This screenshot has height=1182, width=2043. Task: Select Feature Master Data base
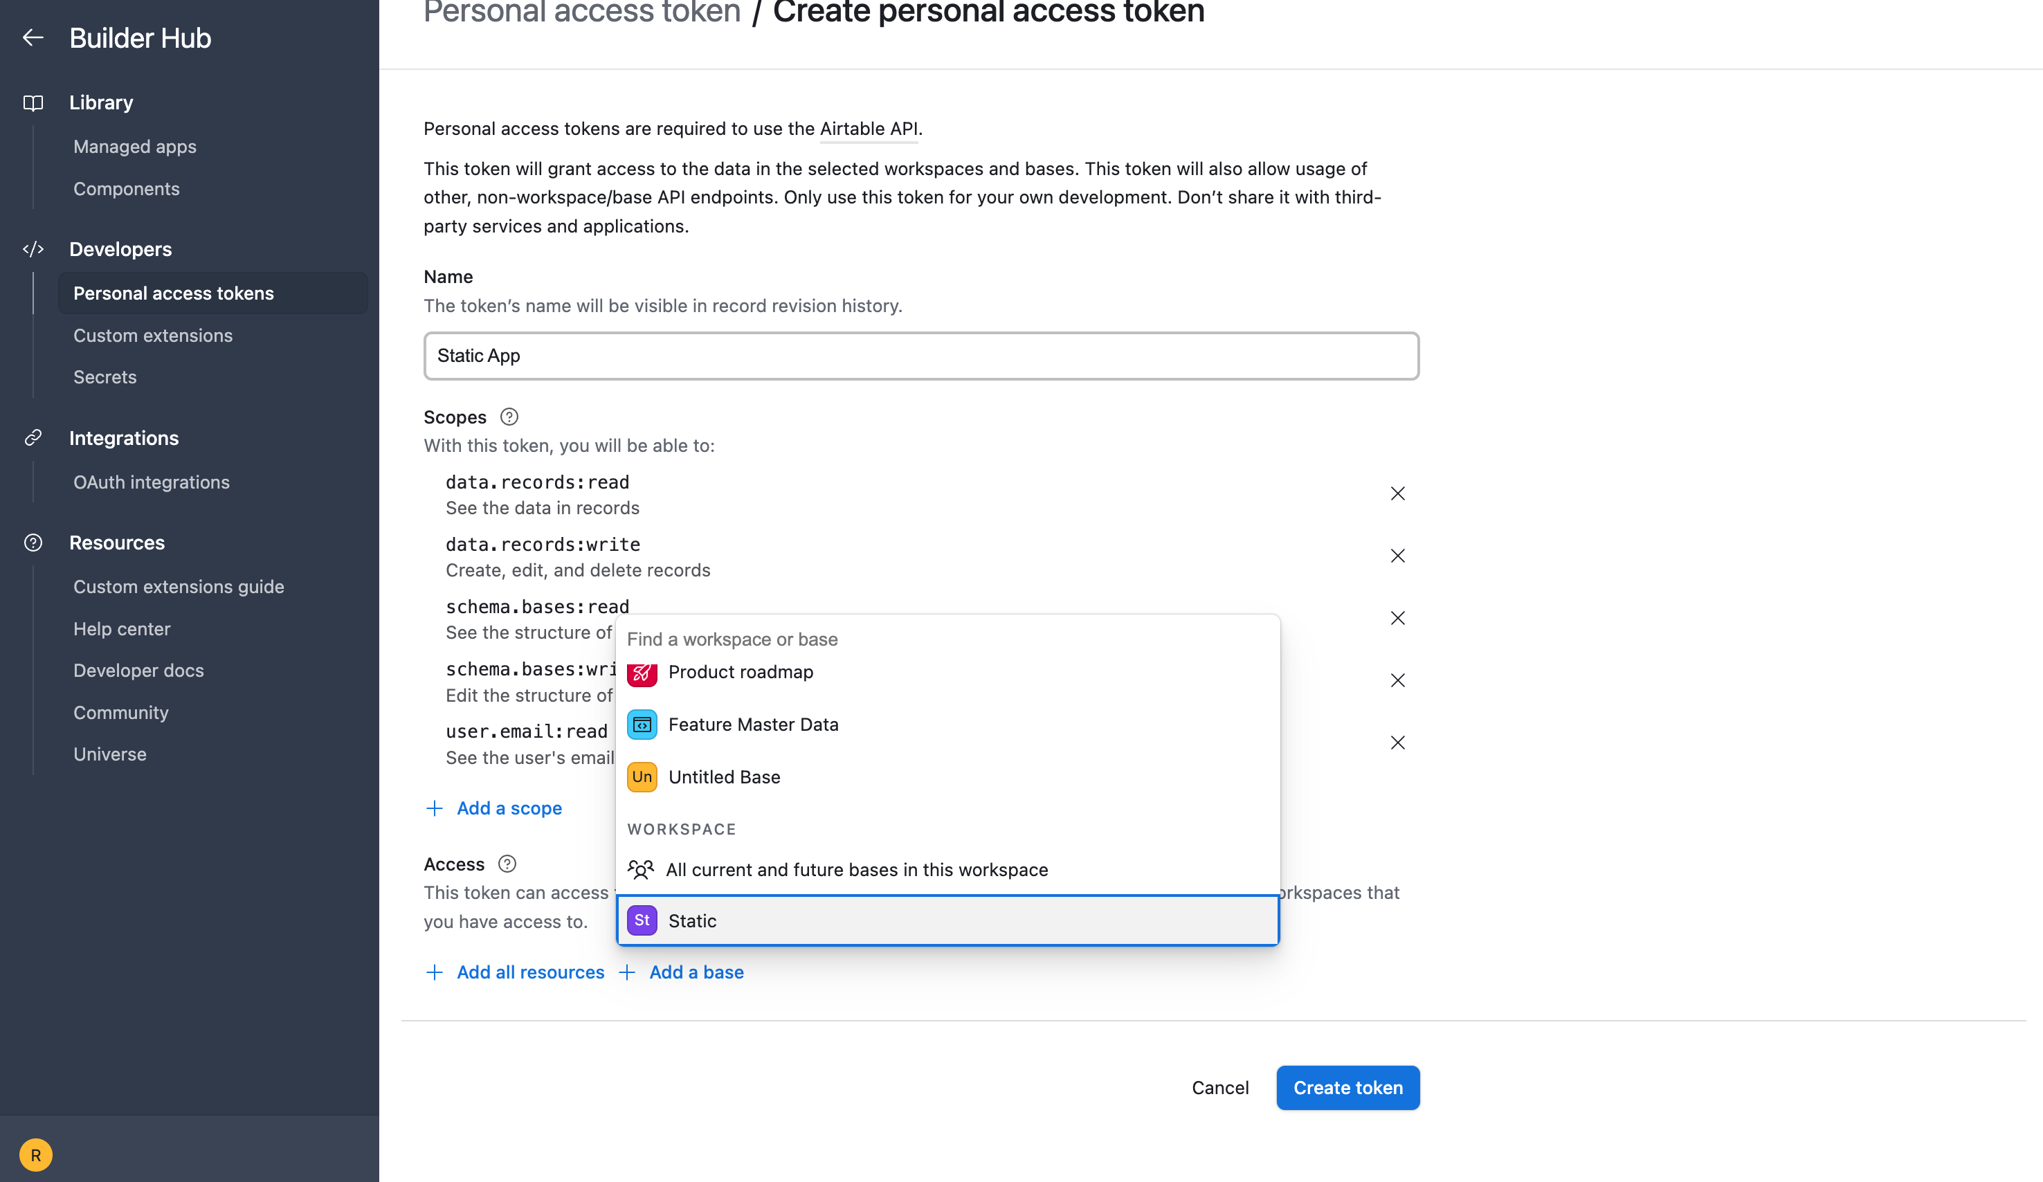click(x=752, y=725)
